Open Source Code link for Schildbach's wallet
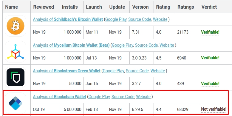Image resolution: width=232 pixels, height=116 pixels. 140,19
